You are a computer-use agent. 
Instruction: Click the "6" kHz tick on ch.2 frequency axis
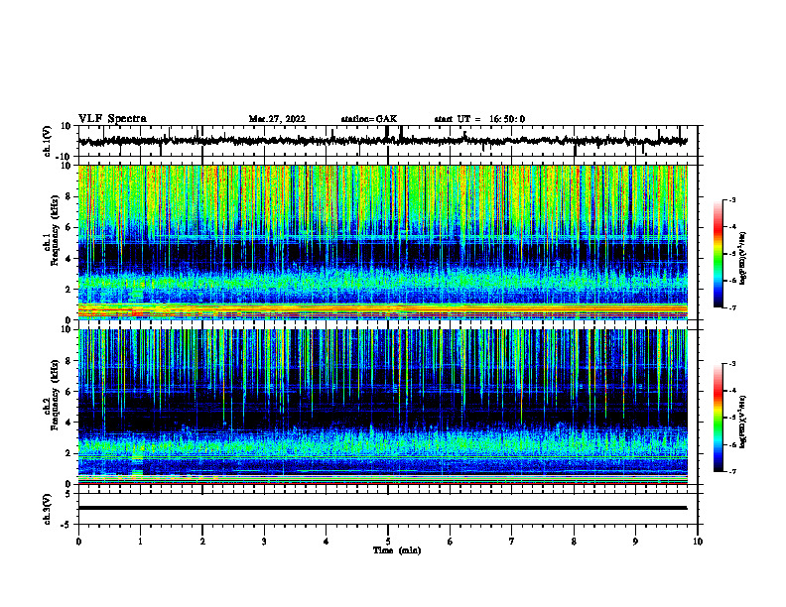click(67, 392)
